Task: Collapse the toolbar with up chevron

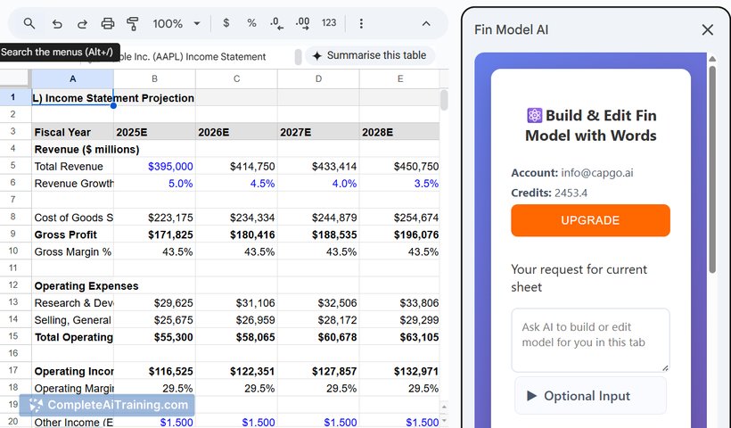Action: [x=426, y=23]
